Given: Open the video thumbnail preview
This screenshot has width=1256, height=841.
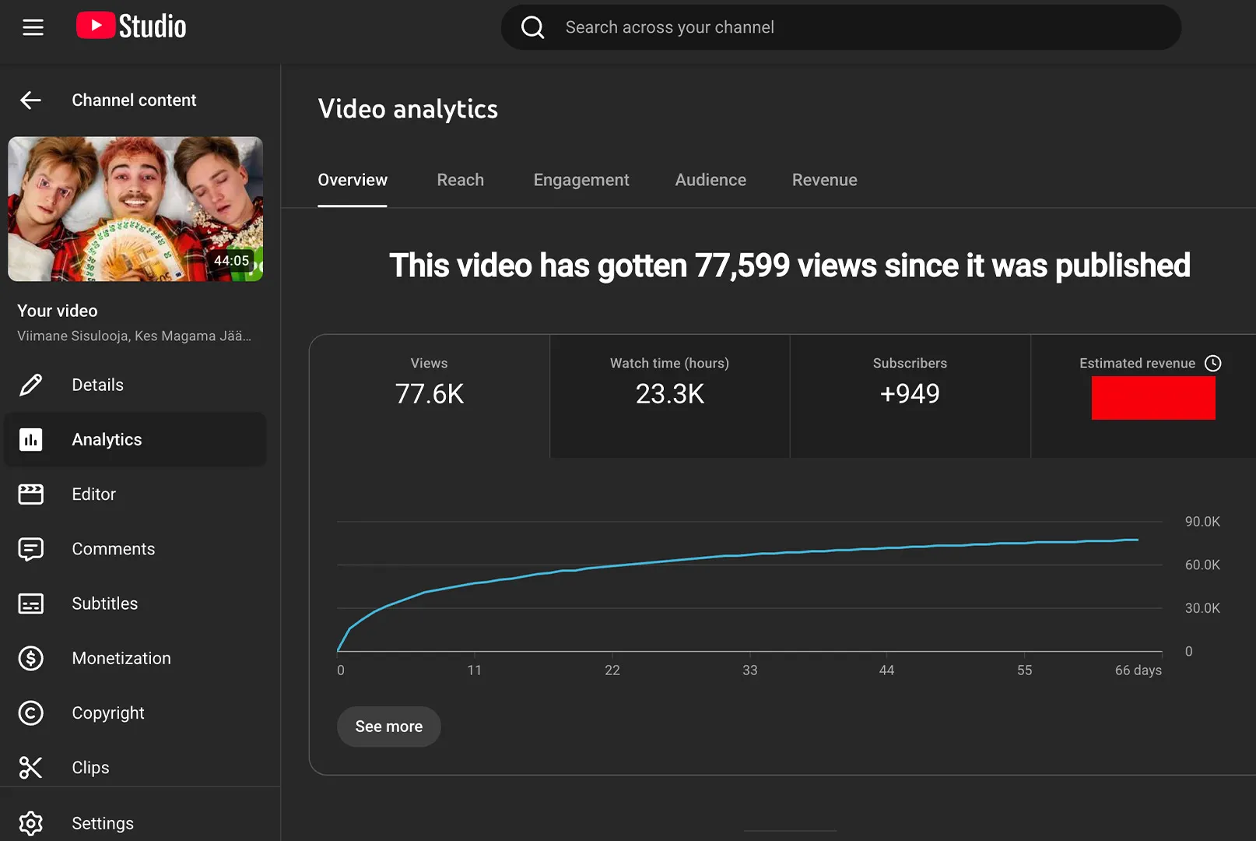Looking at the screenshot, I should point(135,209).
